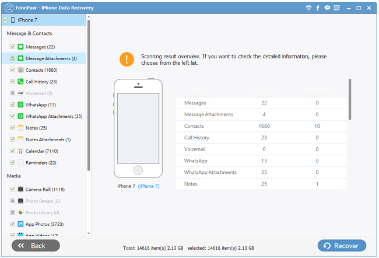Screen dimensions: 379x258
Task: Click the App Photos icon
Action: pos(20,224)
